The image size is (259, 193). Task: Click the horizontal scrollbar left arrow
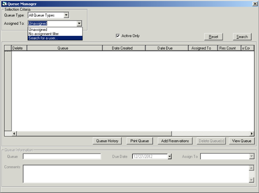tap(14, 134)
